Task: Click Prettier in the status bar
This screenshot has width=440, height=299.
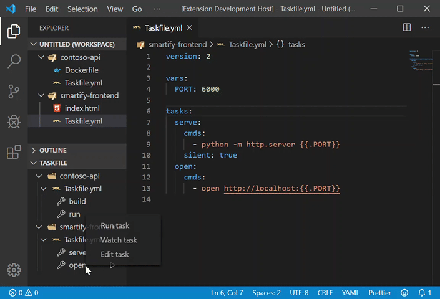Action: [x=379, y=293]
